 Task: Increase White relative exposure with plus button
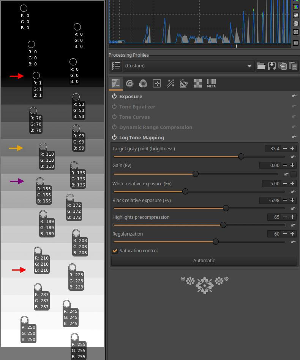[292, 183]
